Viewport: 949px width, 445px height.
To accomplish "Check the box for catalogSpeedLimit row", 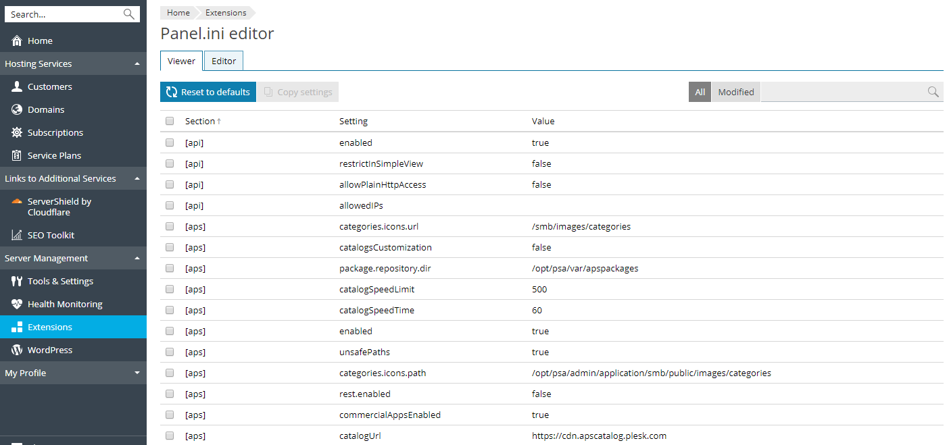I will pyautogui.click(x=170, y=290).
